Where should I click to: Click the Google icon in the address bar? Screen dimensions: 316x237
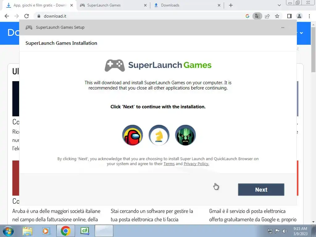247,16
